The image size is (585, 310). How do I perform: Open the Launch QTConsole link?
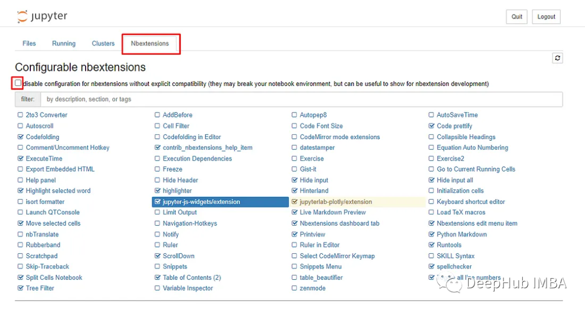[x=53, y=213]
